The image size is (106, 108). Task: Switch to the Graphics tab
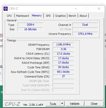click(60, 16)
